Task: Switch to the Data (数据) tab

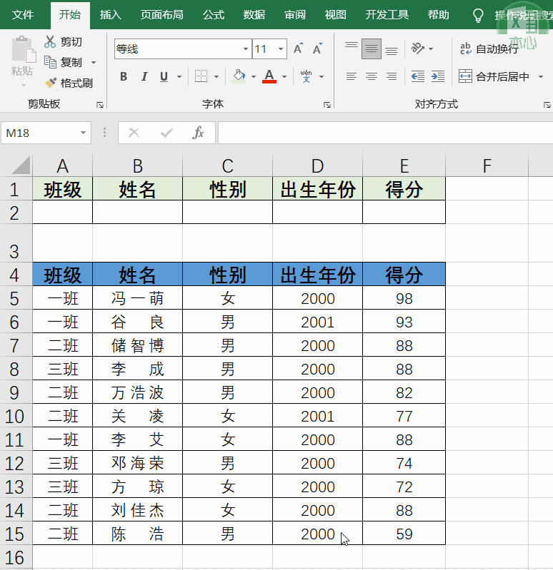Action: [x=254, y=15]
